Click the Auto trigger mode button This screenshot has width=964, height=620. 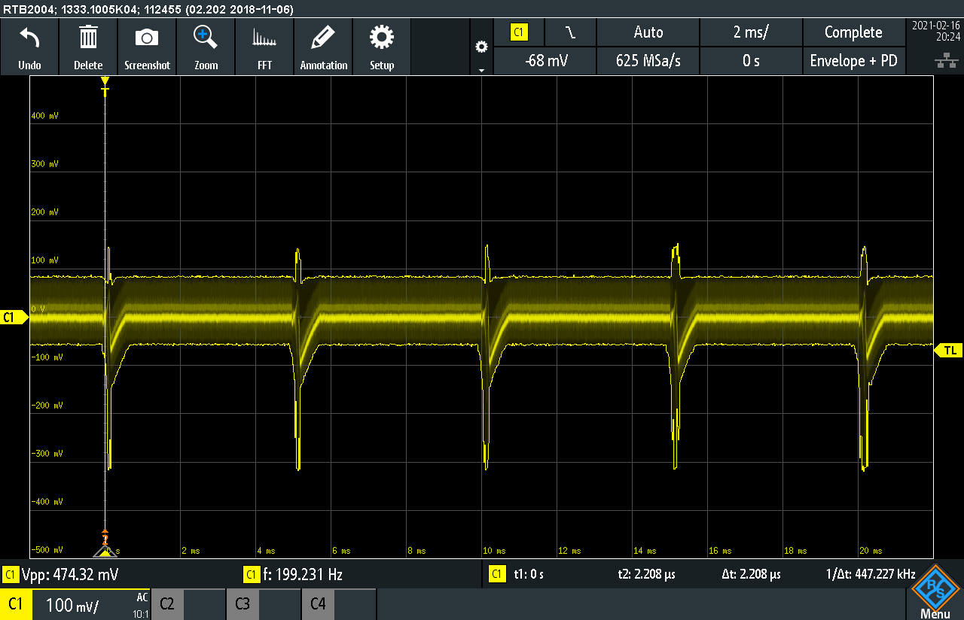(647, 32)
